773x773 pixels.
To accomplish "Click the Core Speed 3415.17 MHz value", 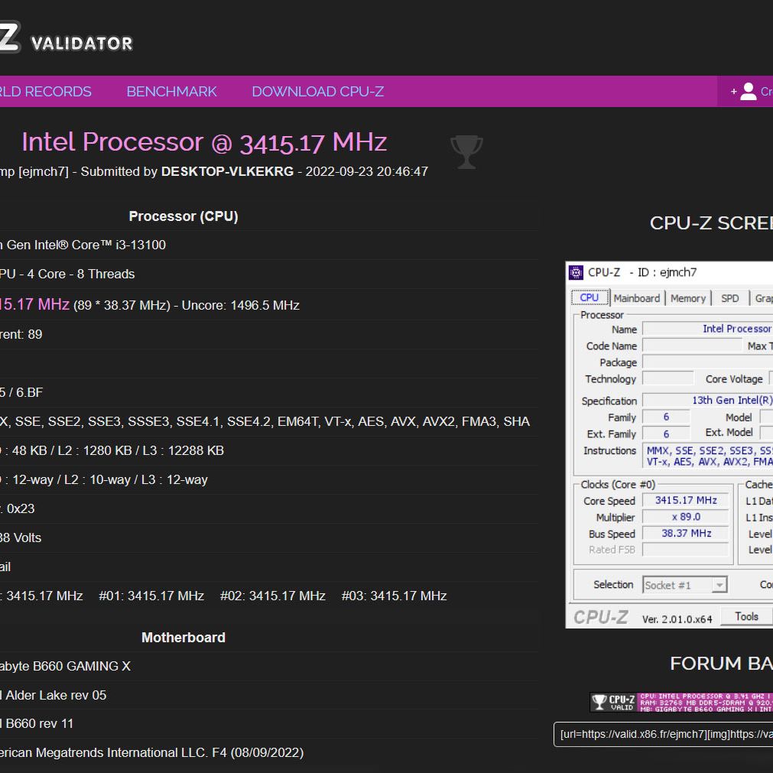I will point(686,500).
